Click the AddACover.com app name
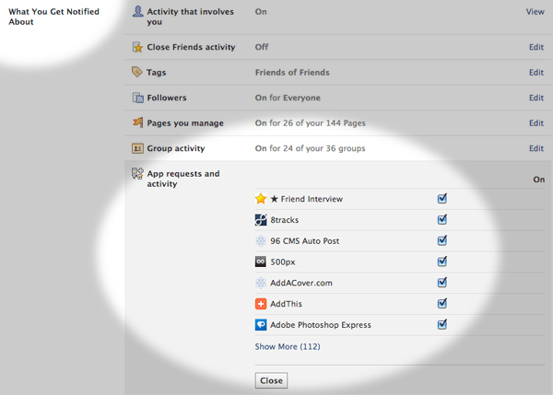 (301, 283)
